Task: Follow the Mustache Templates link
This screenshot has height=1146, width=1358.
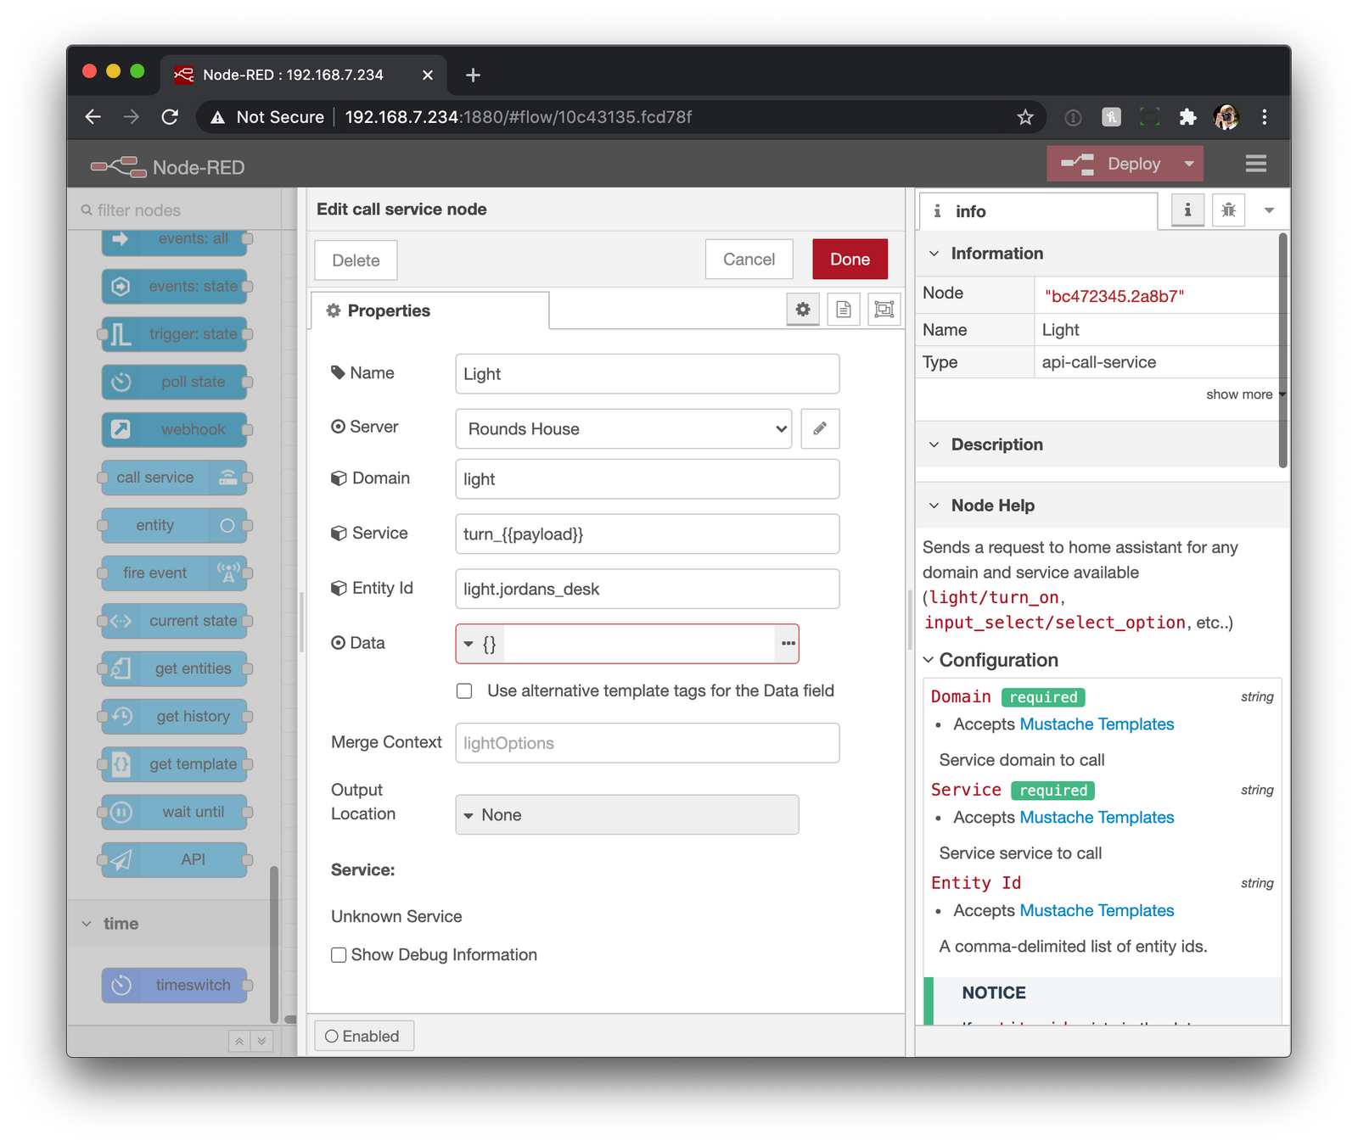Action: click(1097, 724)
